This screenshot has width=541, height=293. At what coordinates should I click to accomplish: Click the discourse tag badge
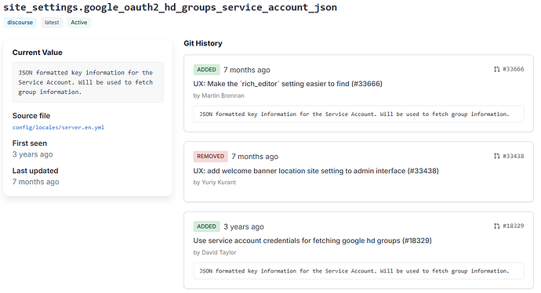(x=20, y=23)
